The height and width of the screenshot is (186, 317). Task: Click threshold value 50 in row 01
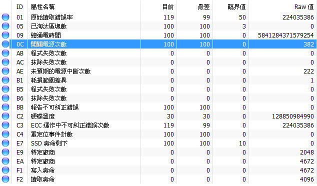pyautogui.click(x=242, y=17)
